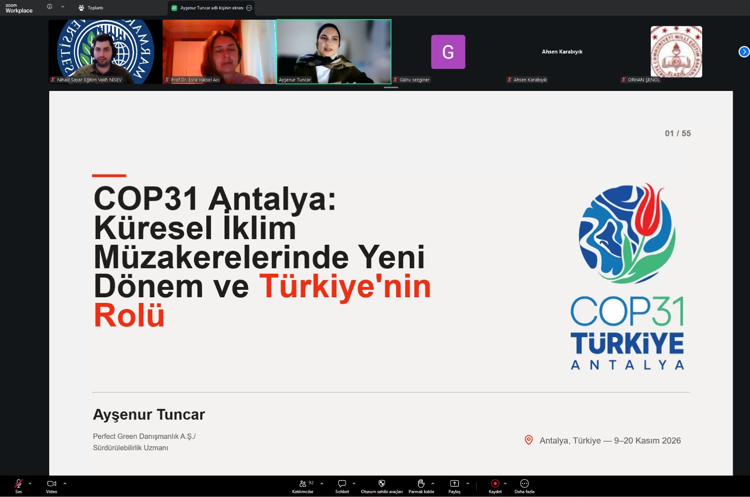Click 'Sürdürülebilirlik Uzmanı' text on slide
Viewport: 750px width, 497px height.
pyautogui.click(x=130, y=448)
